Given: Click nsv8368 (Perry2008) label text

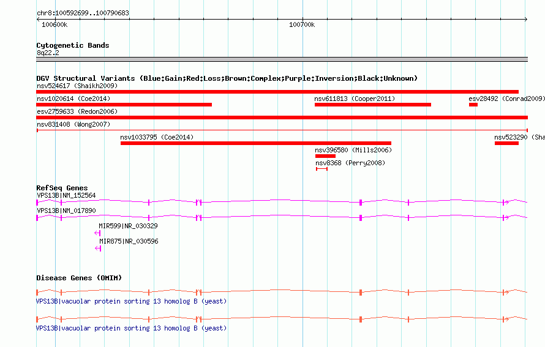Looking at the screenshot, I should (350, 163).
